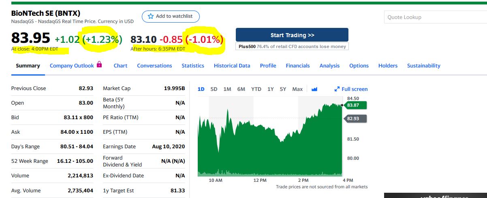Switch to the Statistics tab

click(193, 66)
